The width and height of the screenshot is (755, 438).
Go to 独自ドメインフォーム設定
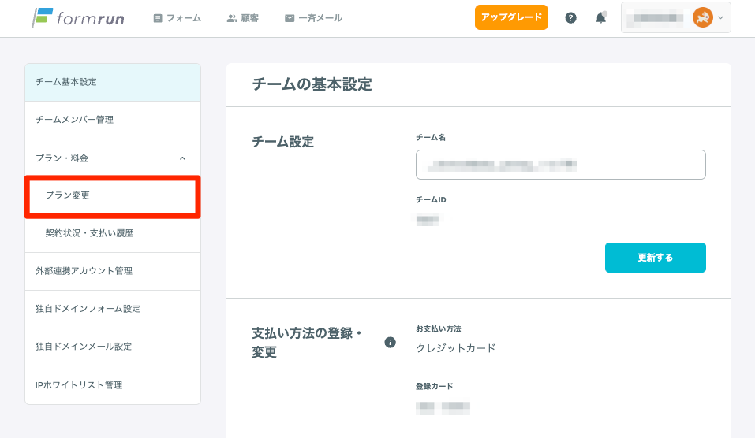(88, 309)
